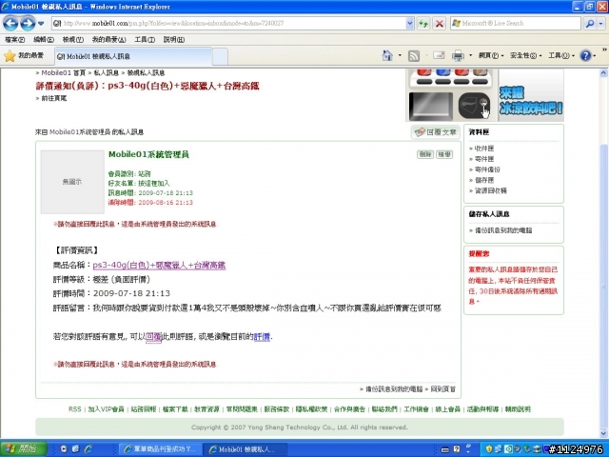This screenshot has width=609, height=457.
Task: Open the 工具(O) command bar dropdown
Action: 561,56
